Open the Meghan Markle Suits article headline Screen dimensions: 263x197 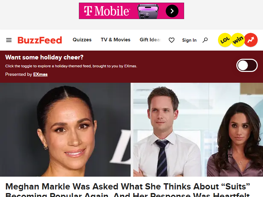[x=128, y=190]
